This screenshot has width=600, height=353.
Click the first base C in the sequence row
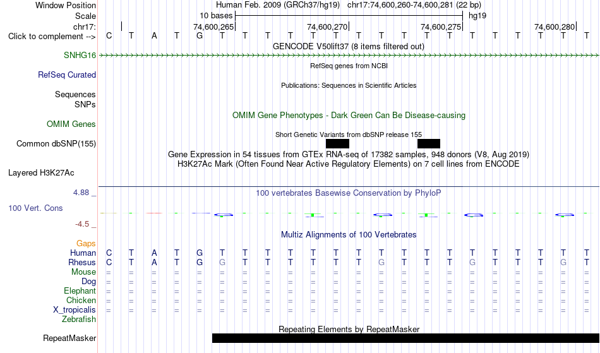[109, 35]
